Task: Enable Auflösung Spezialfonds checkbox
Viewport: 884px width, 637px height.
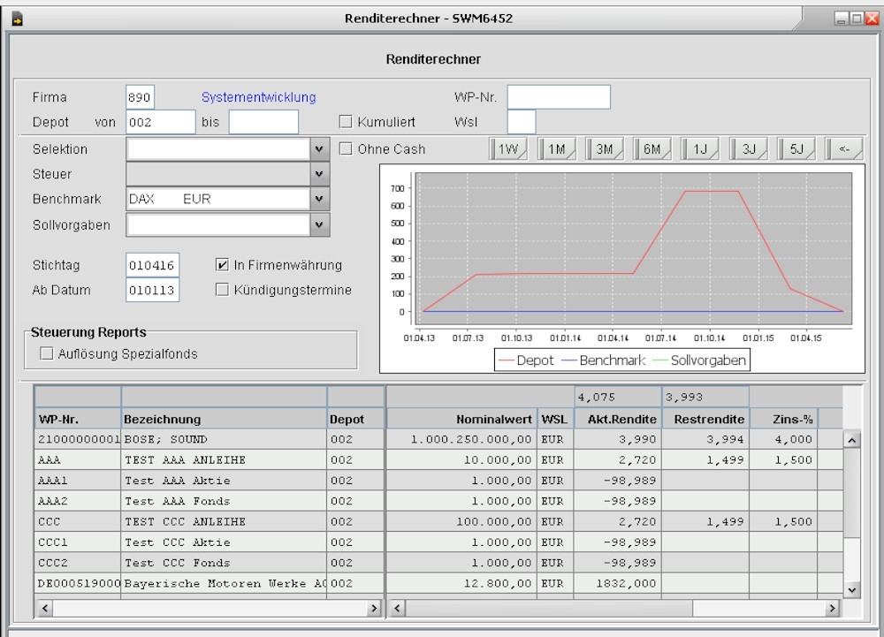Action: (47, 353)
